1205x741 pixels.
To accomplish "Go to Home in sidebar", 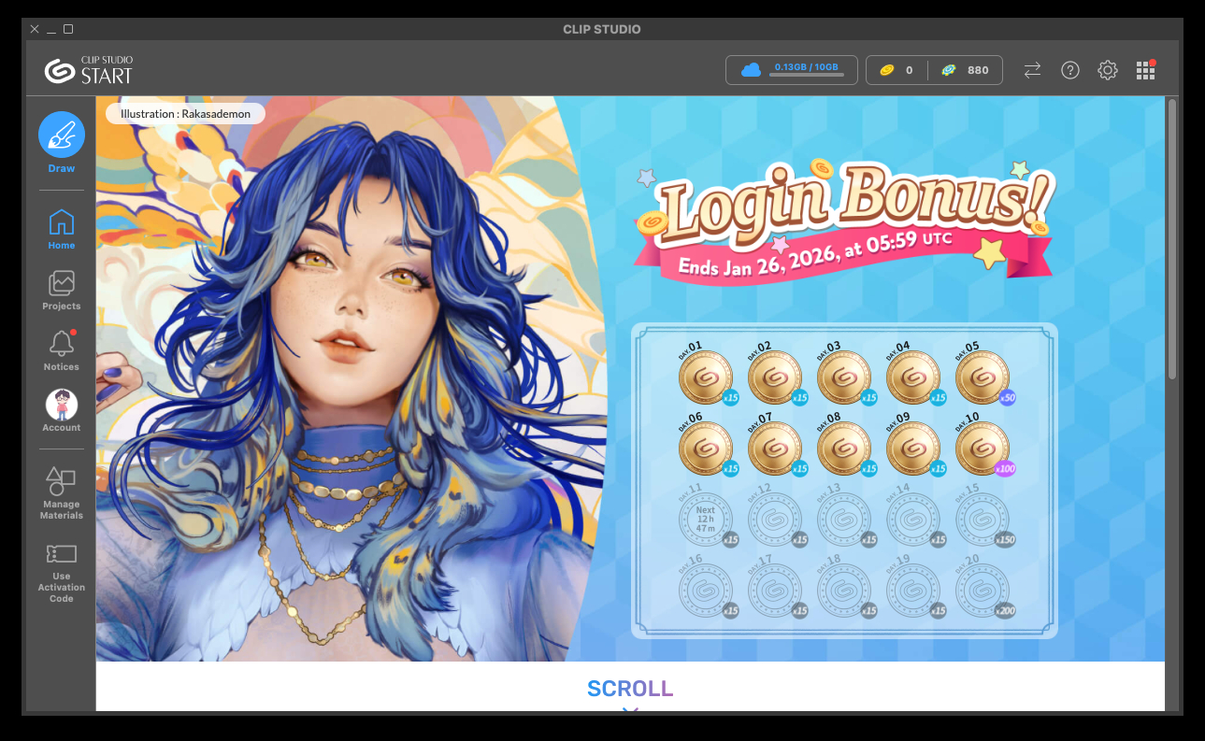I will (x=62, y=229).
